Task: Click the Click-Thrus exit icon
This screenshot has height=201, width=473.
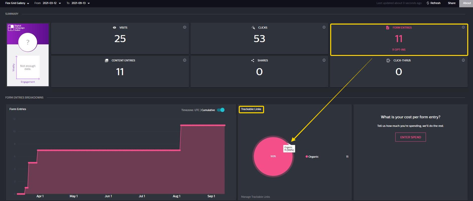Action: click(x=388, y=60)
